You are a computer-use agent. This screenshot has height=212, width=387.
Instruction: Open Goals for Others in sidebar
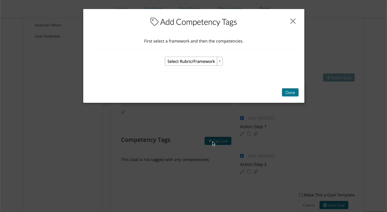(x=48, y=25)
